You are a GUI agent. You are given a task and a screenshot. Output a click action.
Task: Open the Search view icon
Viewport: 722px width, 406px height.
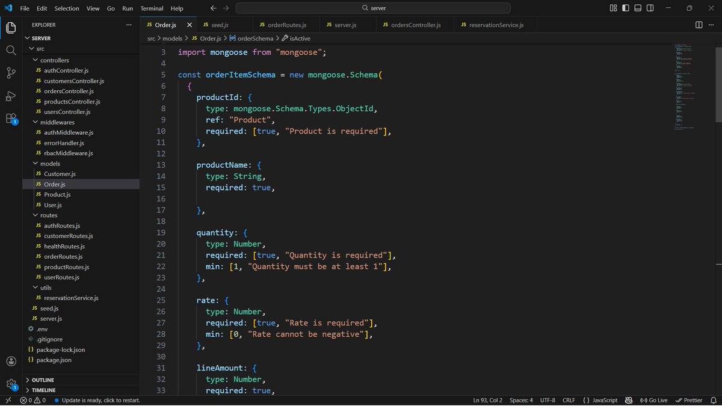tap(11, 51)
